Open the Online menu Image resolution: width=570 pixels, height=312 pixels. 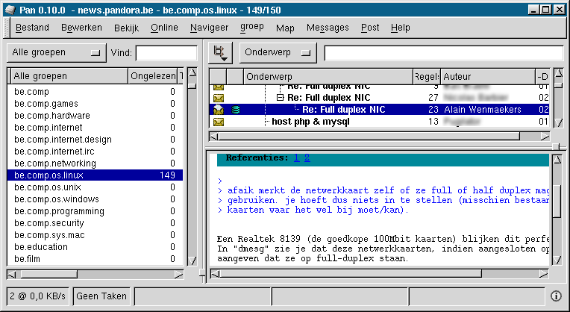(164, 28)
